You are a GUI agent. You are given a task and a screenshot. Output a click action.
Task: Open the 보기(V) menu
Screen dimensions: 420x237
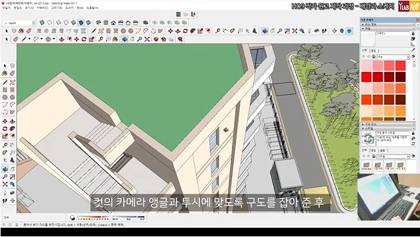pos(29,8)
